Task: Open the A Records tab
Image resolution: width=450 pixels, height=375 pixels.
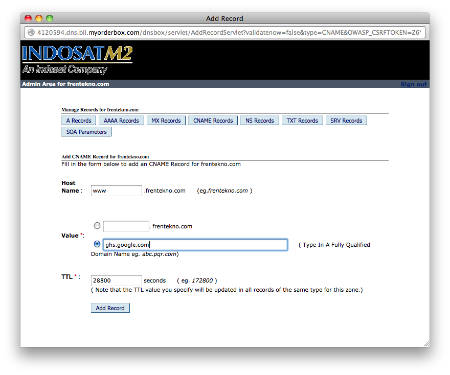Action: point(79,121)
